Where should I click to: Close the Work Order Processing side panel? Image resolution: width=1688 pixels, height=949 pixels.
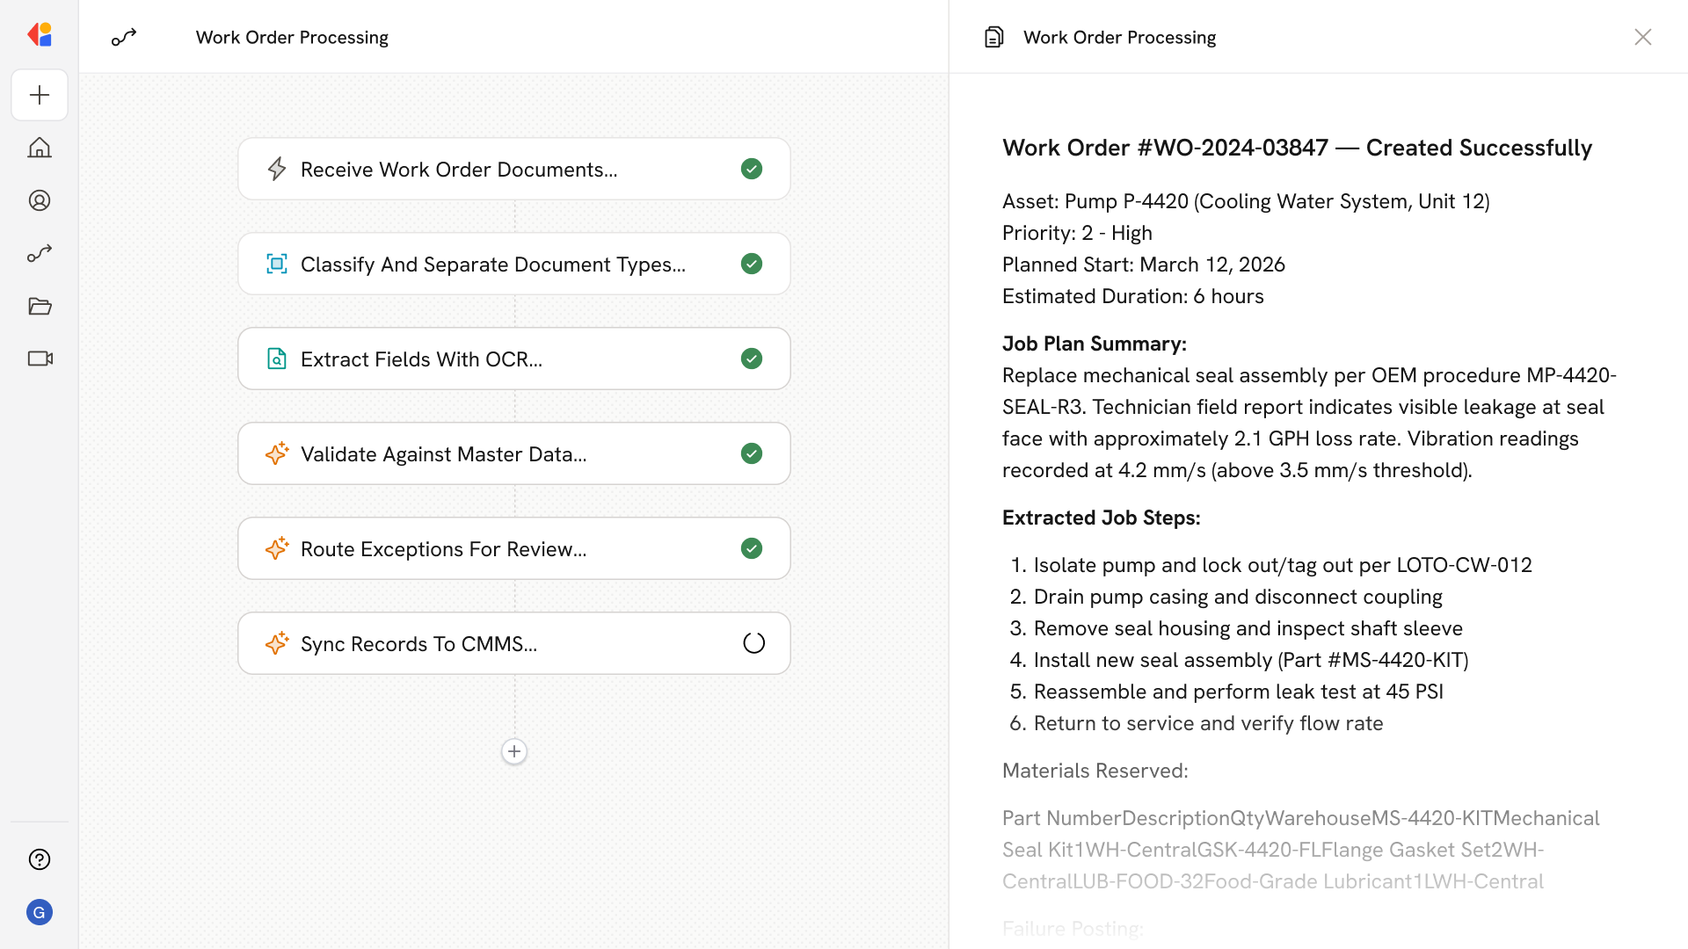click(1642, 37)
